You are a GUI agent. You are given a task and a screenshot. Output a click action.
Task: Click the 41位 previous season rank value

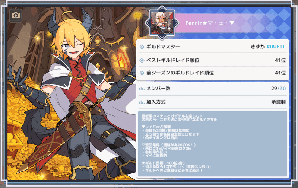pos(280,73)
